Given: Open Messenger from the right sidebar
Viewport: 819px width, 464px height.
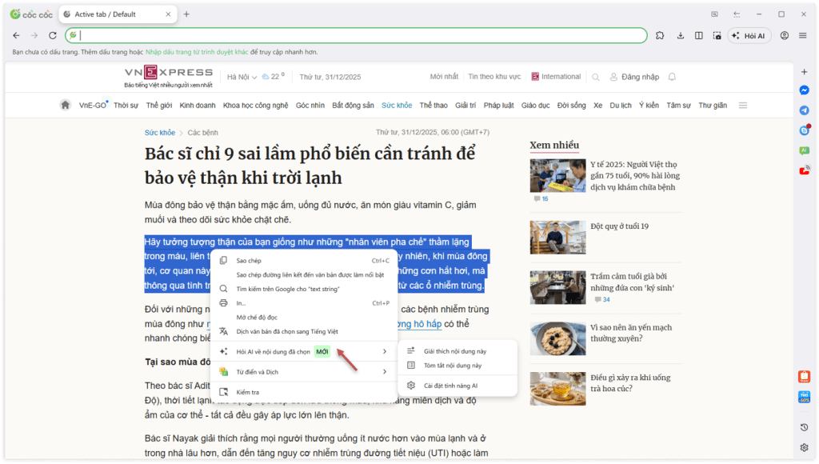Looking at the screenshot, I should point(804,90).
